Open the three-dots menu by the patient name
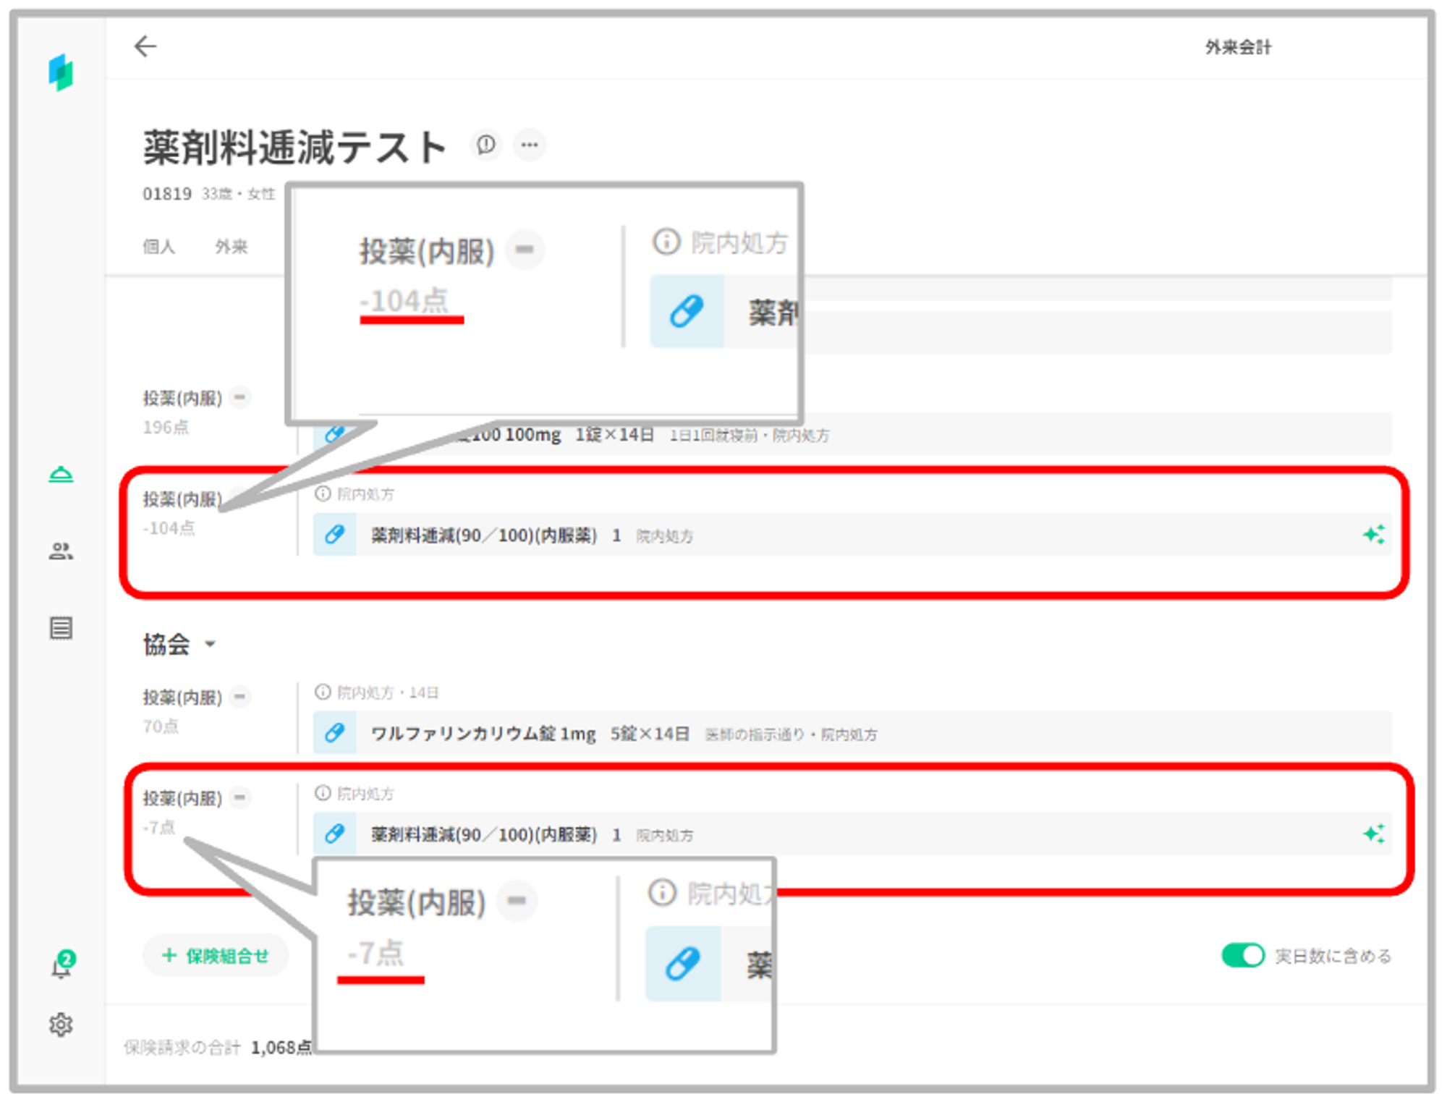The image size is (1447, 1102). coord(530,145)
